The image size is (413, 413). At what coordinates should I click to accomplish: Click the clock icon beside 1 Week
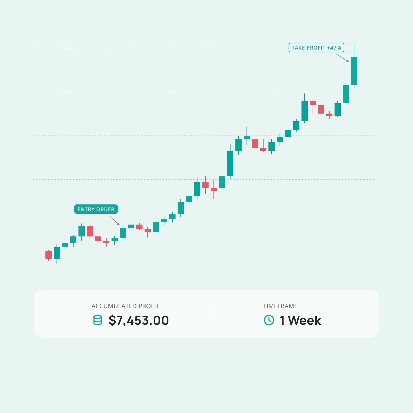(269, 320)
